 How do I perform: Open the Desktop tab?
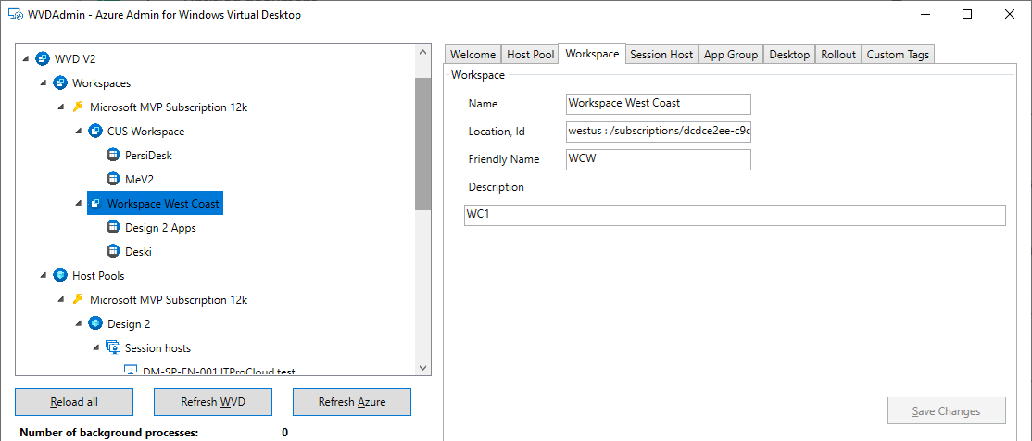coord(789,55)
